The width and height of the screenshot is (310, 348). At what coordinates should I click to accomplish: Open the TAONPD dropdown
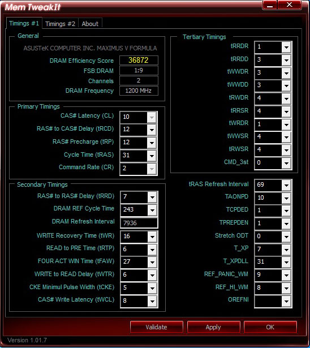coord(286,198)
